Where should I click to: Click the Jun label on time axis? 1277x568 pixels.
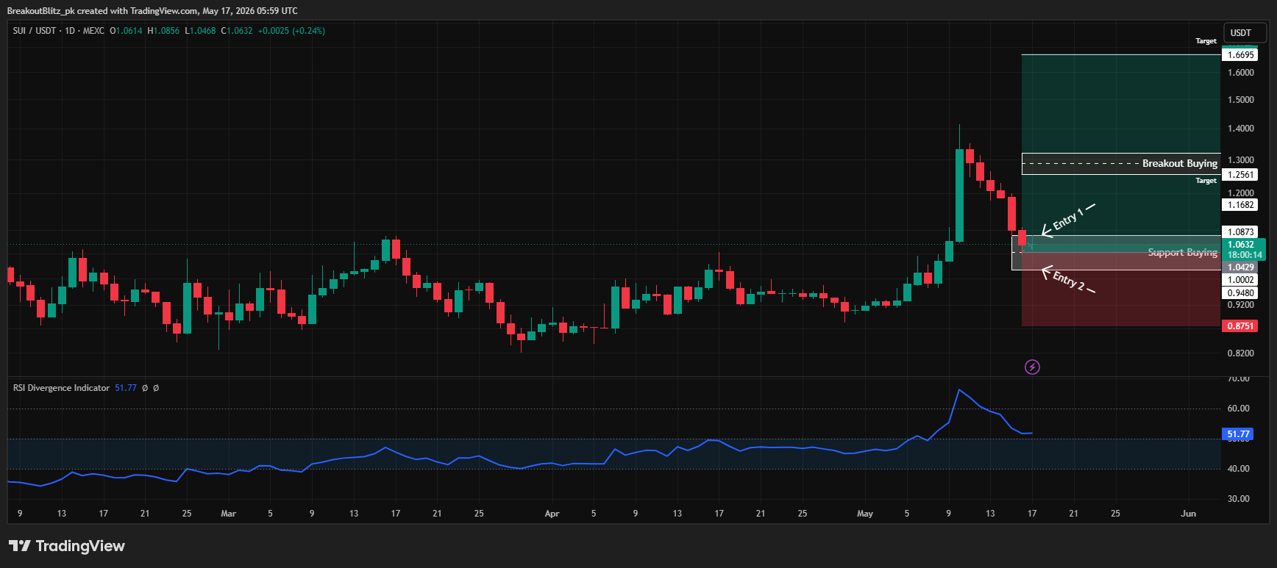coord(1189,514)
